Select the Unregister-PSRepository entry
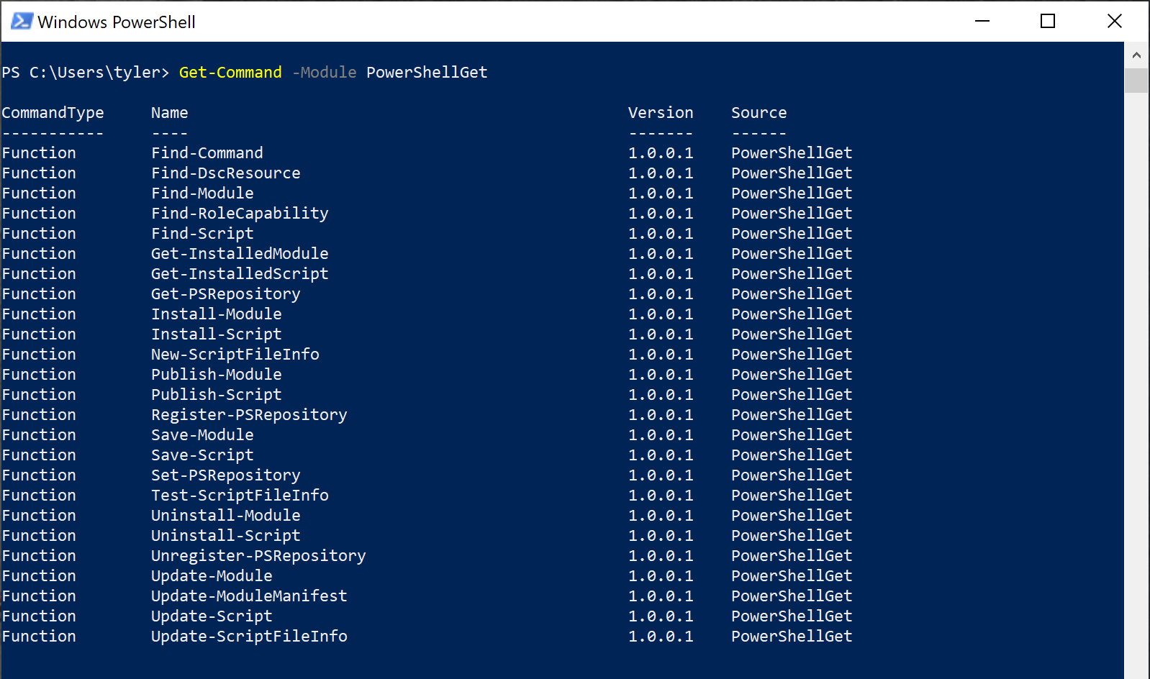 [258, 556]
